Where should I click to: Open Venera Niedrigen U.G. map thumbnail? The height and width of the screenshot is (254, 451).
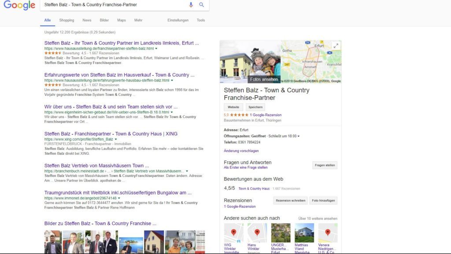(328, 233)
